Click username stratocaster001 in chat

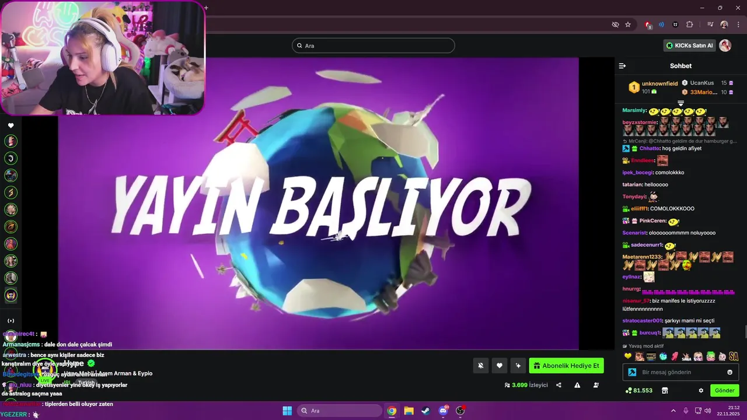(x=643, y=320)
